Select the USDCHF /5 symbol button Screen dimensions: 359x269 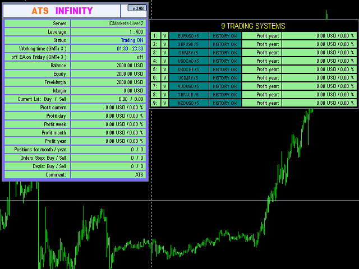(188, 69)
